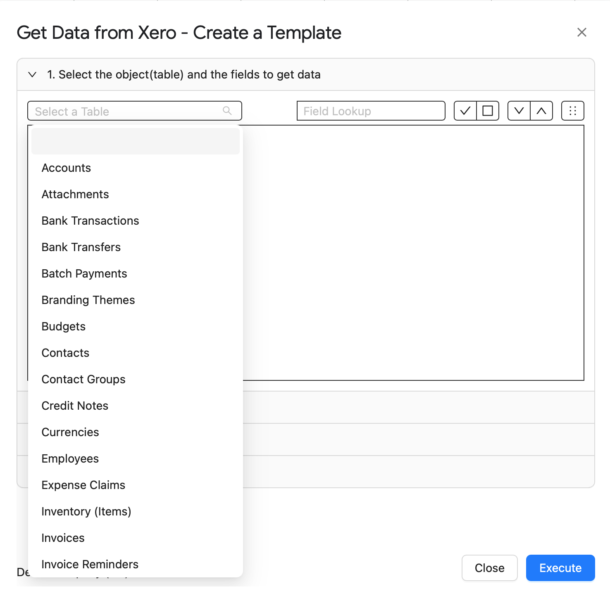610x603 pixels.
Task: Select Currencies from dropdown
Action: [x=136, y=432]
